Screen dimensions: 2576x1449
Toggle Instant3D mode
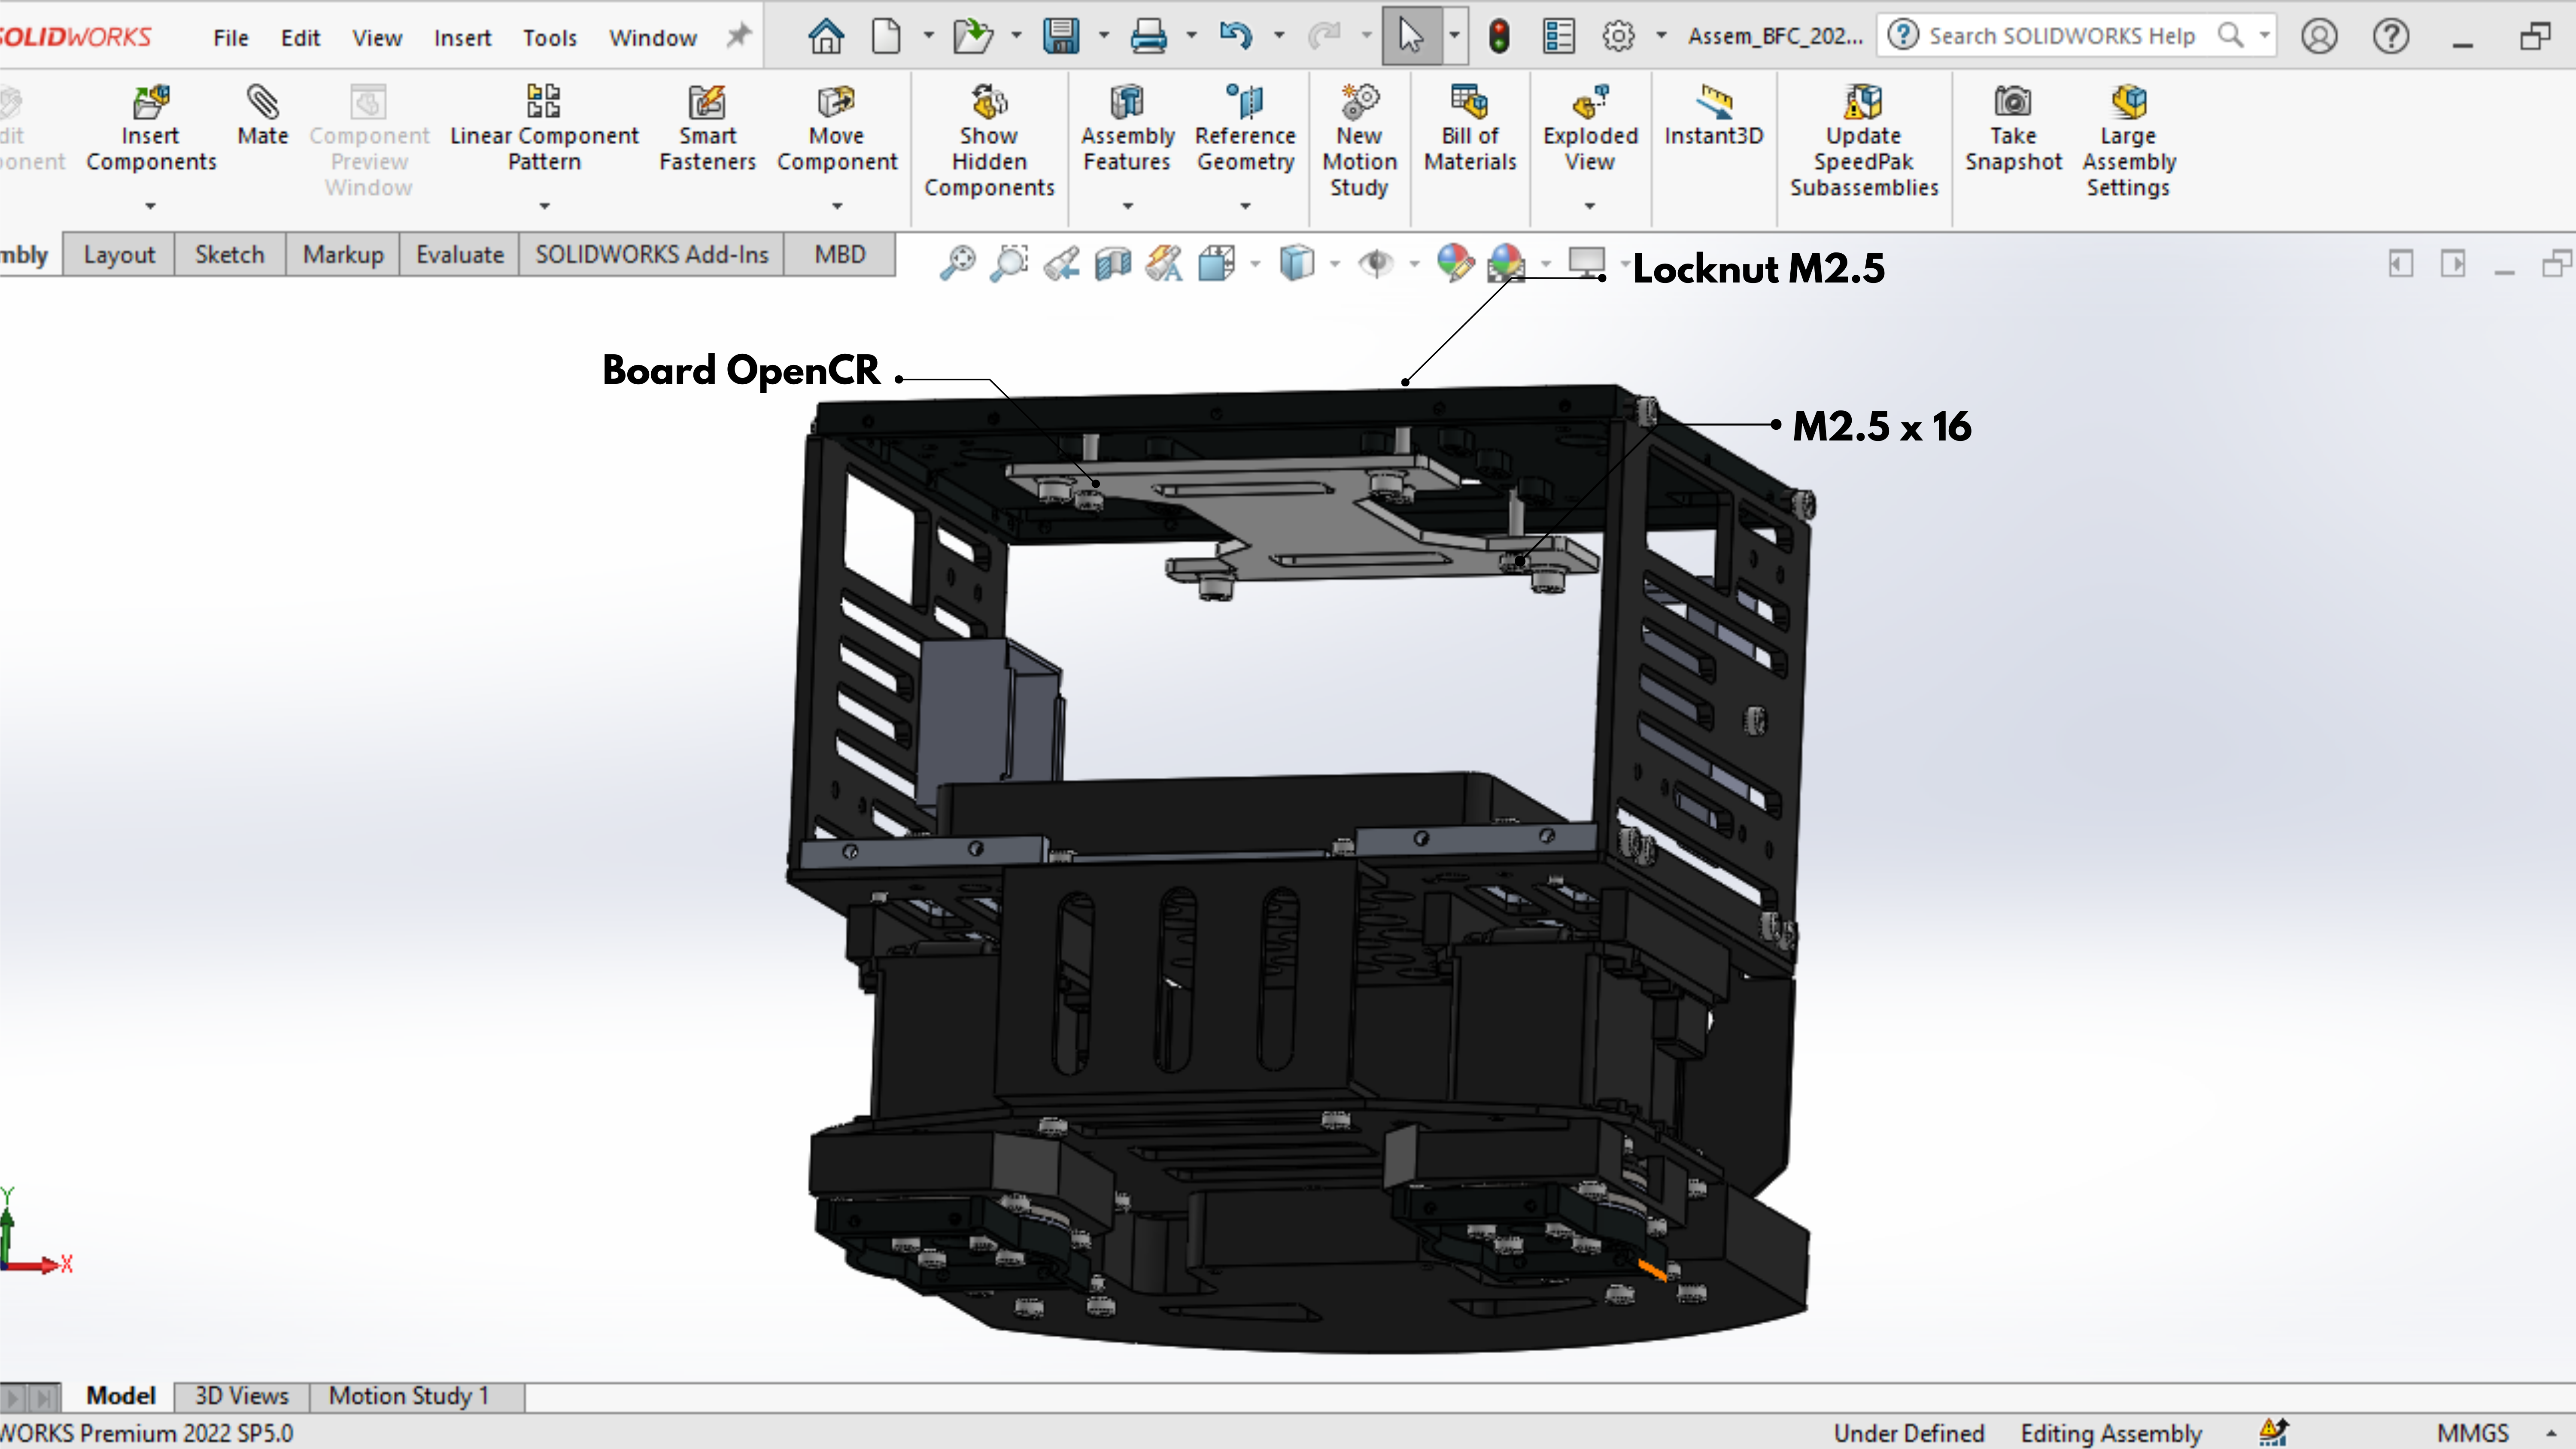click(1713, 116)
